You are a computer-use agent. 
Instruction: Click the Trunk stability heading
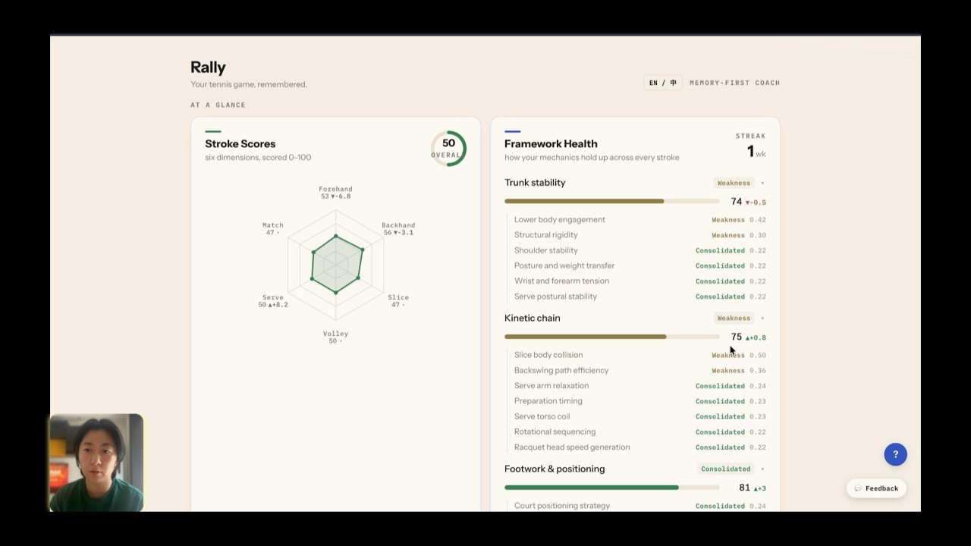coord(535,183)
